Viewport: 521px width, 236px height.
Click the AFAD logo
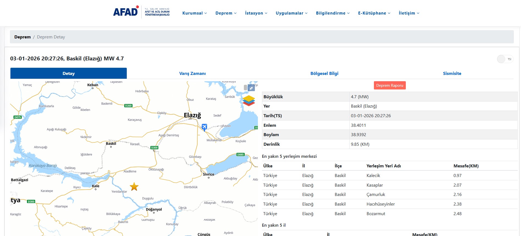[x=126, y=12]
